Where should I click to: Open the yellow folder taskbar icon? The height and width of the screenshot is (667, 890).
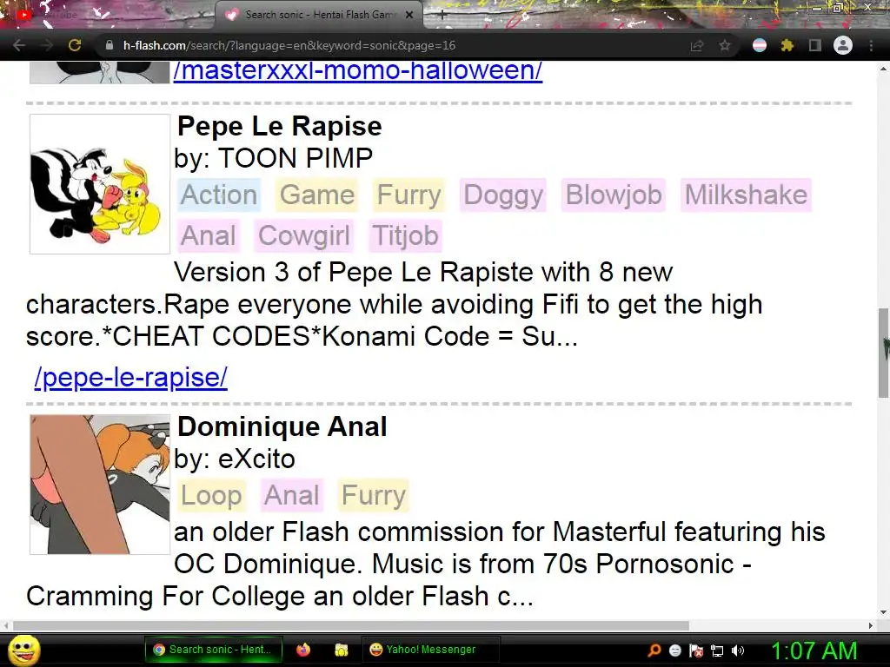point(341,650)
